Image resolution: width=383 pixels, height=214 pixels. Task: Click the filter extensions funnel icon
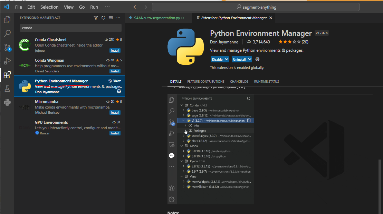coord(96,18)
